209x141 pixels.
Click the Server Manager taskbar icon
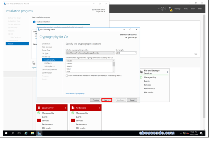(x=39, y=133)
